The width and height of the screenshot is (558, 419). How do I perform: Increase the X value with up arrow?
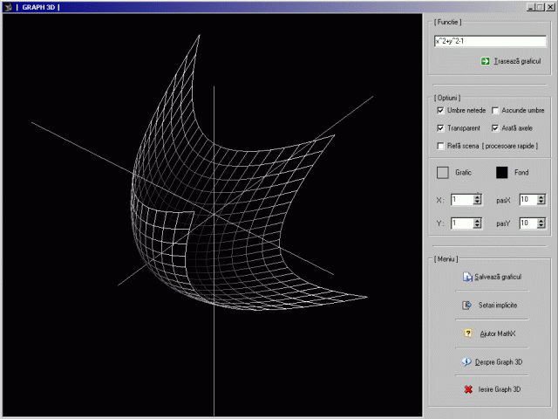tap(477, 196)
